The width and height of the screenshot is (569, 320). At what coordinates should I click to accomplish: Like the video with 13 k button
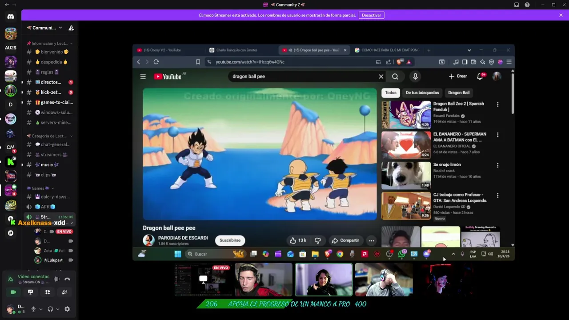298,240
